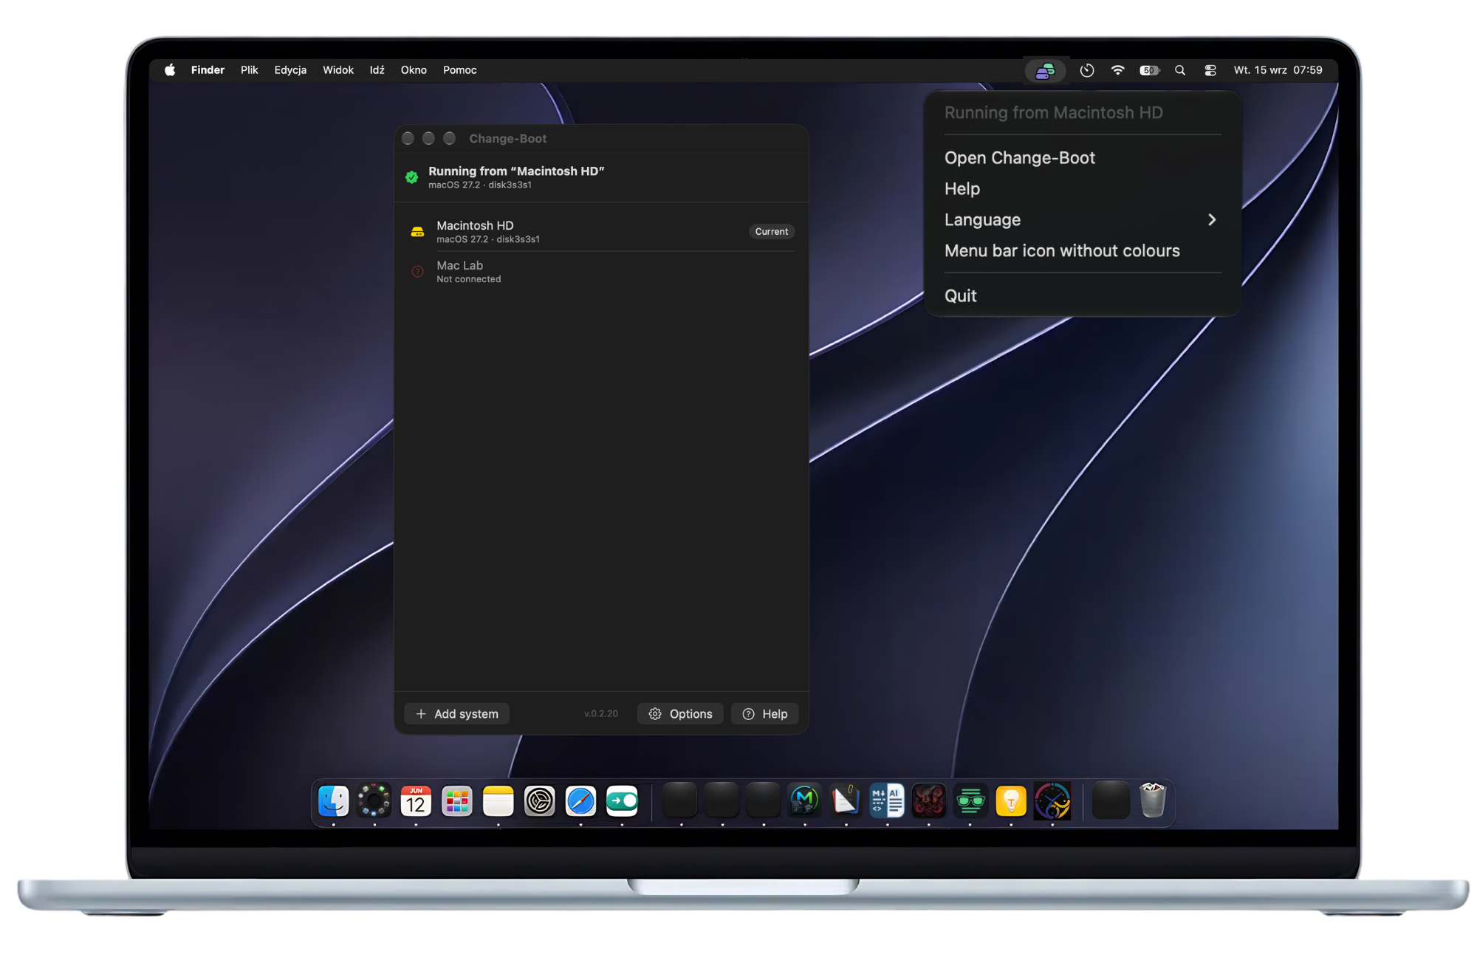Click the green checkmark status icon
This screenshot has height=960, width=1477.
[x=412, y=177]
